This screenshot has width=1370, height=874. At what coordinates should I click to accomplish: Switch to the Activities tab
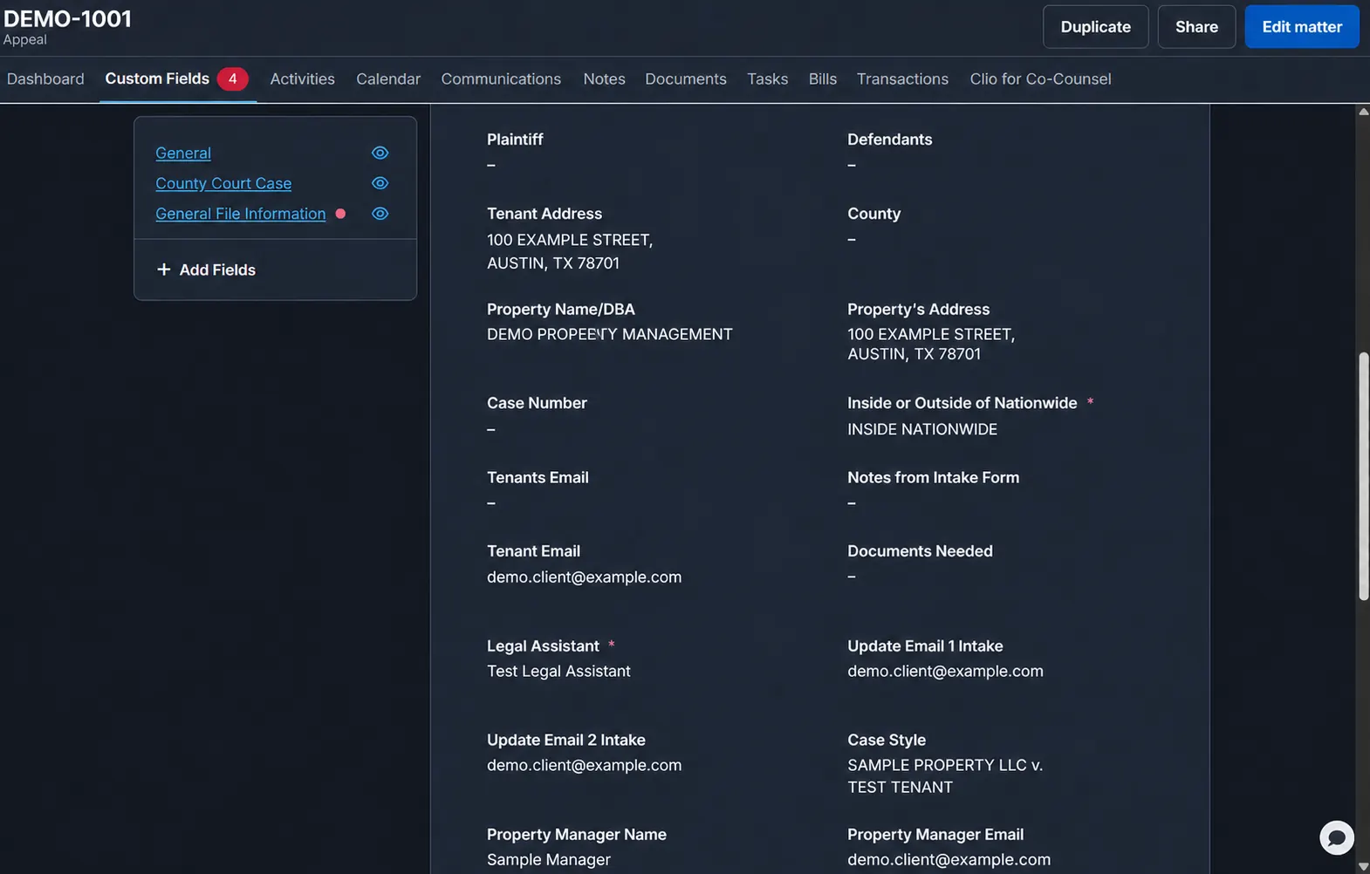tap(302, 79)
